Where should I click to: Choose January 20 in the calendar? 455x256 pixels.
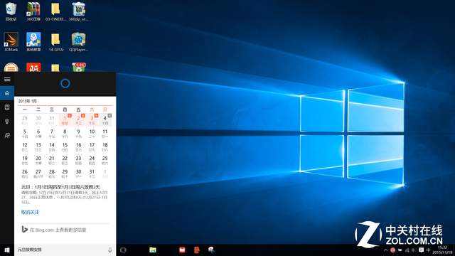(38, 160)
